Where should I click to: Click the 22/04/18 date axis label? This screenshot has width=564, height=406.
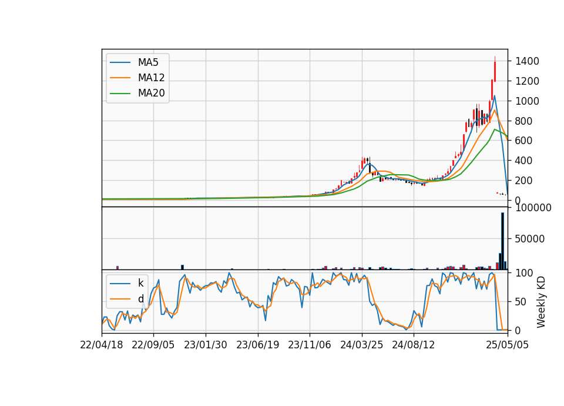(x=102, y=345)
